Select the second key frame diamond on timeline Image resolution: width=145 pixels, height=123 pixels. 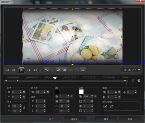click(18, 81)
